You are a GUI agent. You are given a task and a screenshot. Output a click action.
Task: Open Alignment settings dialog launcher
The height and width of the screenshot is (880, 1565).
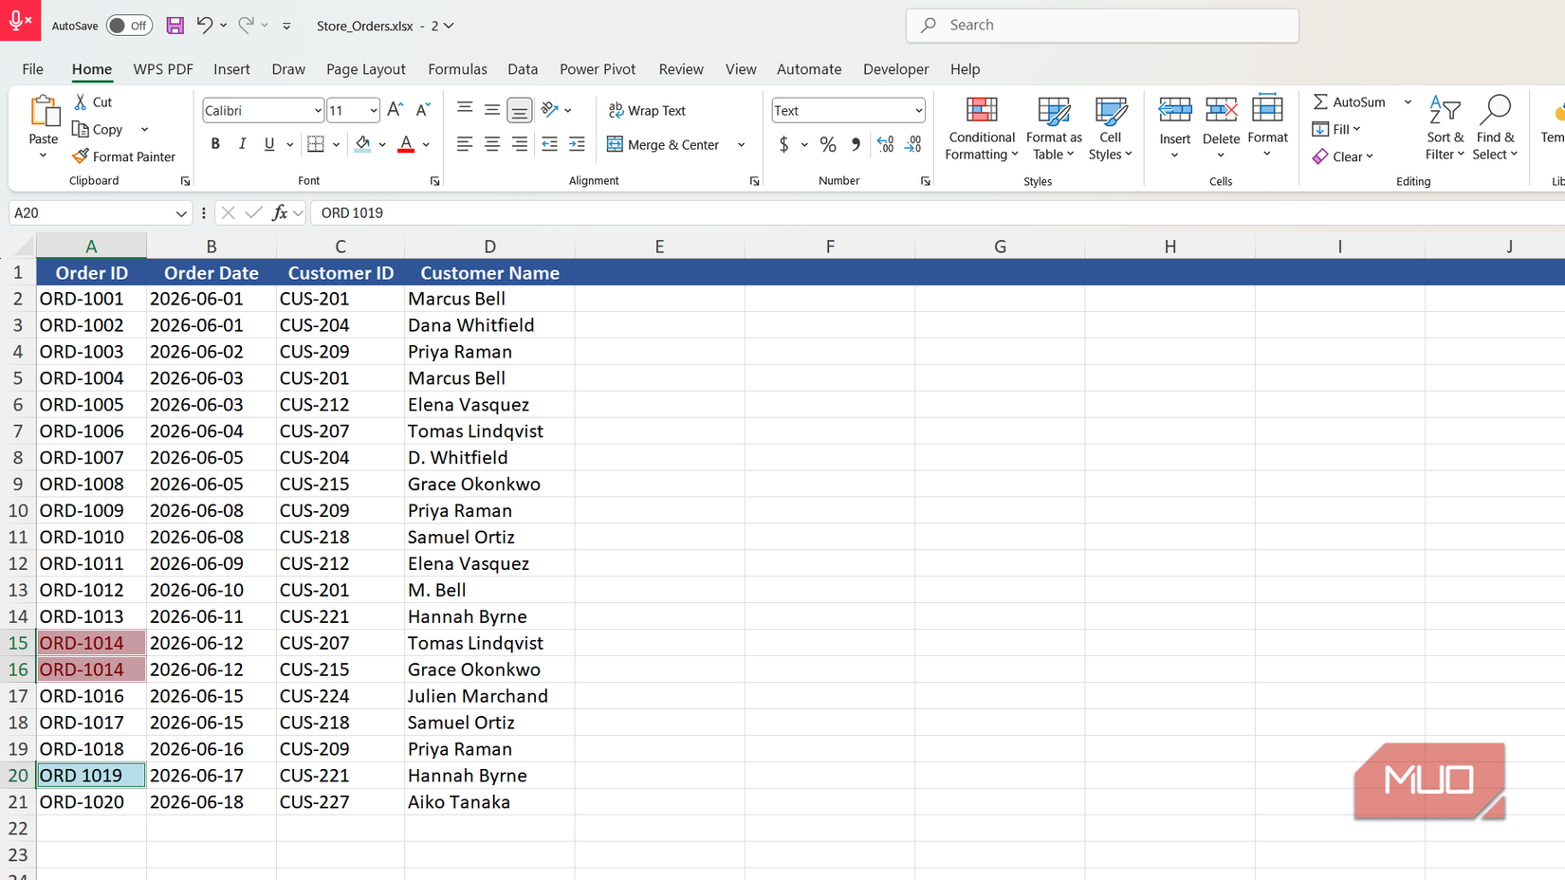pyautogui.click(x=754, y=181)
